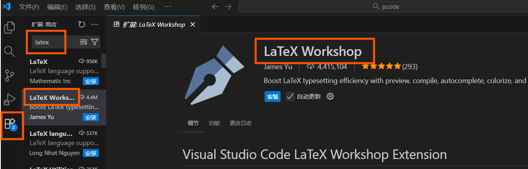Open the 文件(F) menu

29,7
